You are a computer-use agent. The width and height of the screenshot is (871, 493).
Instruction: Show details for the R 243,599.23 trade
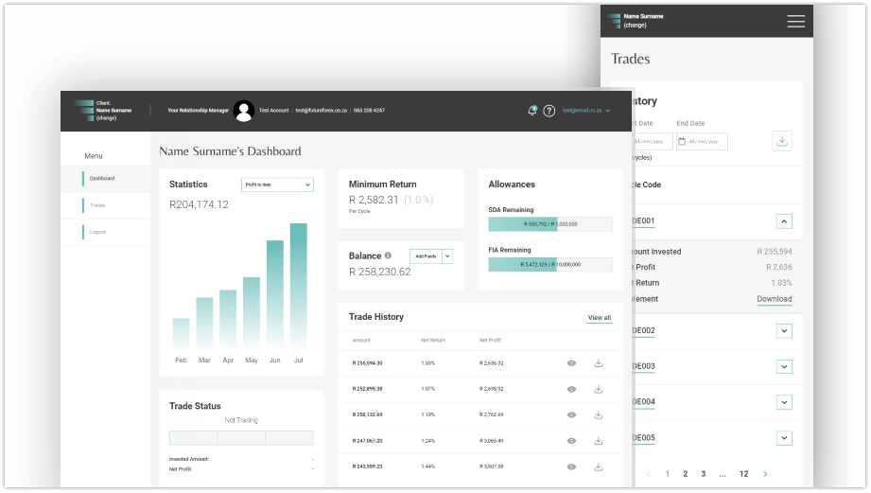click(571, 467)
